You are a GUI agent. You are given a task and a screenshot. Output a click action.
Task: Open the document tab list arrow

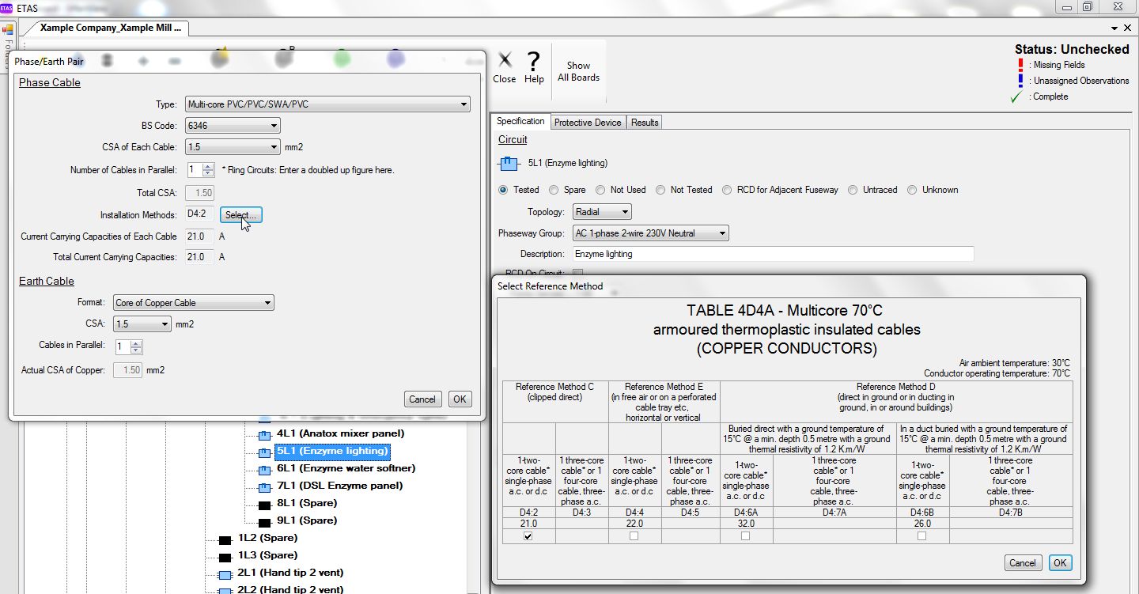coord(1114,28)
